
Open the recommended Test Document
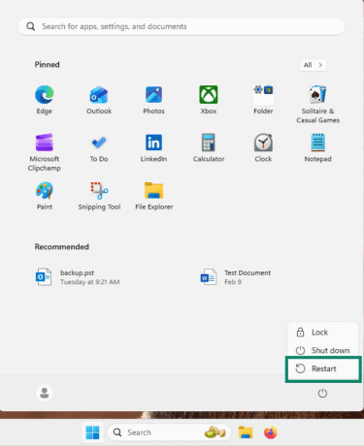coord(236,277)
